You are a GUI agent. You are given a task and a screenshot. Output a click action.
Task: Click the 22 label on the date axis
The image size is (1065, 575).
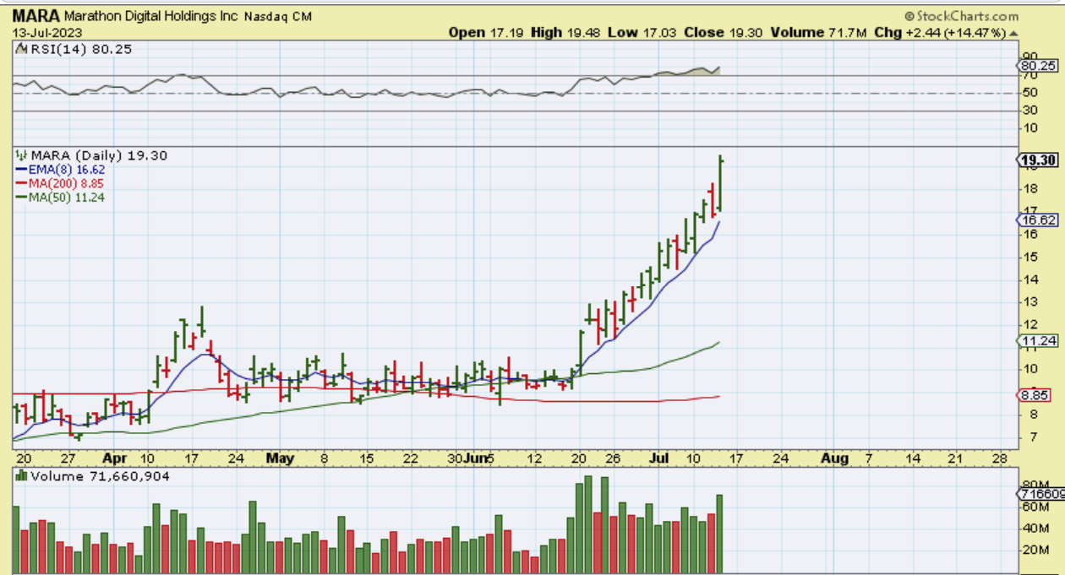pos(411,458)
